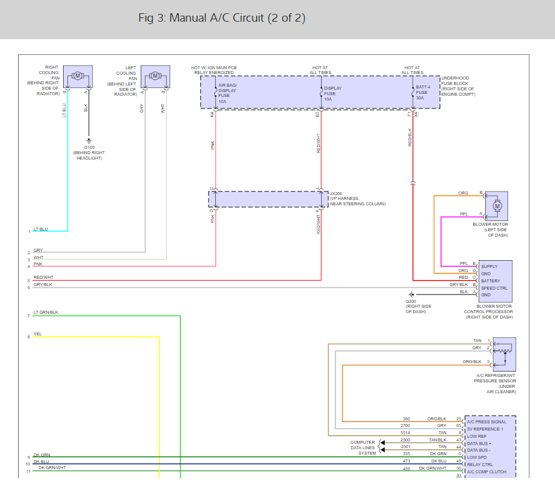Click the 'Fig 3: Manual A/C Circuit (2 of 2)' title
The height and width of the screenshot is (492, 555).
pyautogui.click(x=222, y=17)
